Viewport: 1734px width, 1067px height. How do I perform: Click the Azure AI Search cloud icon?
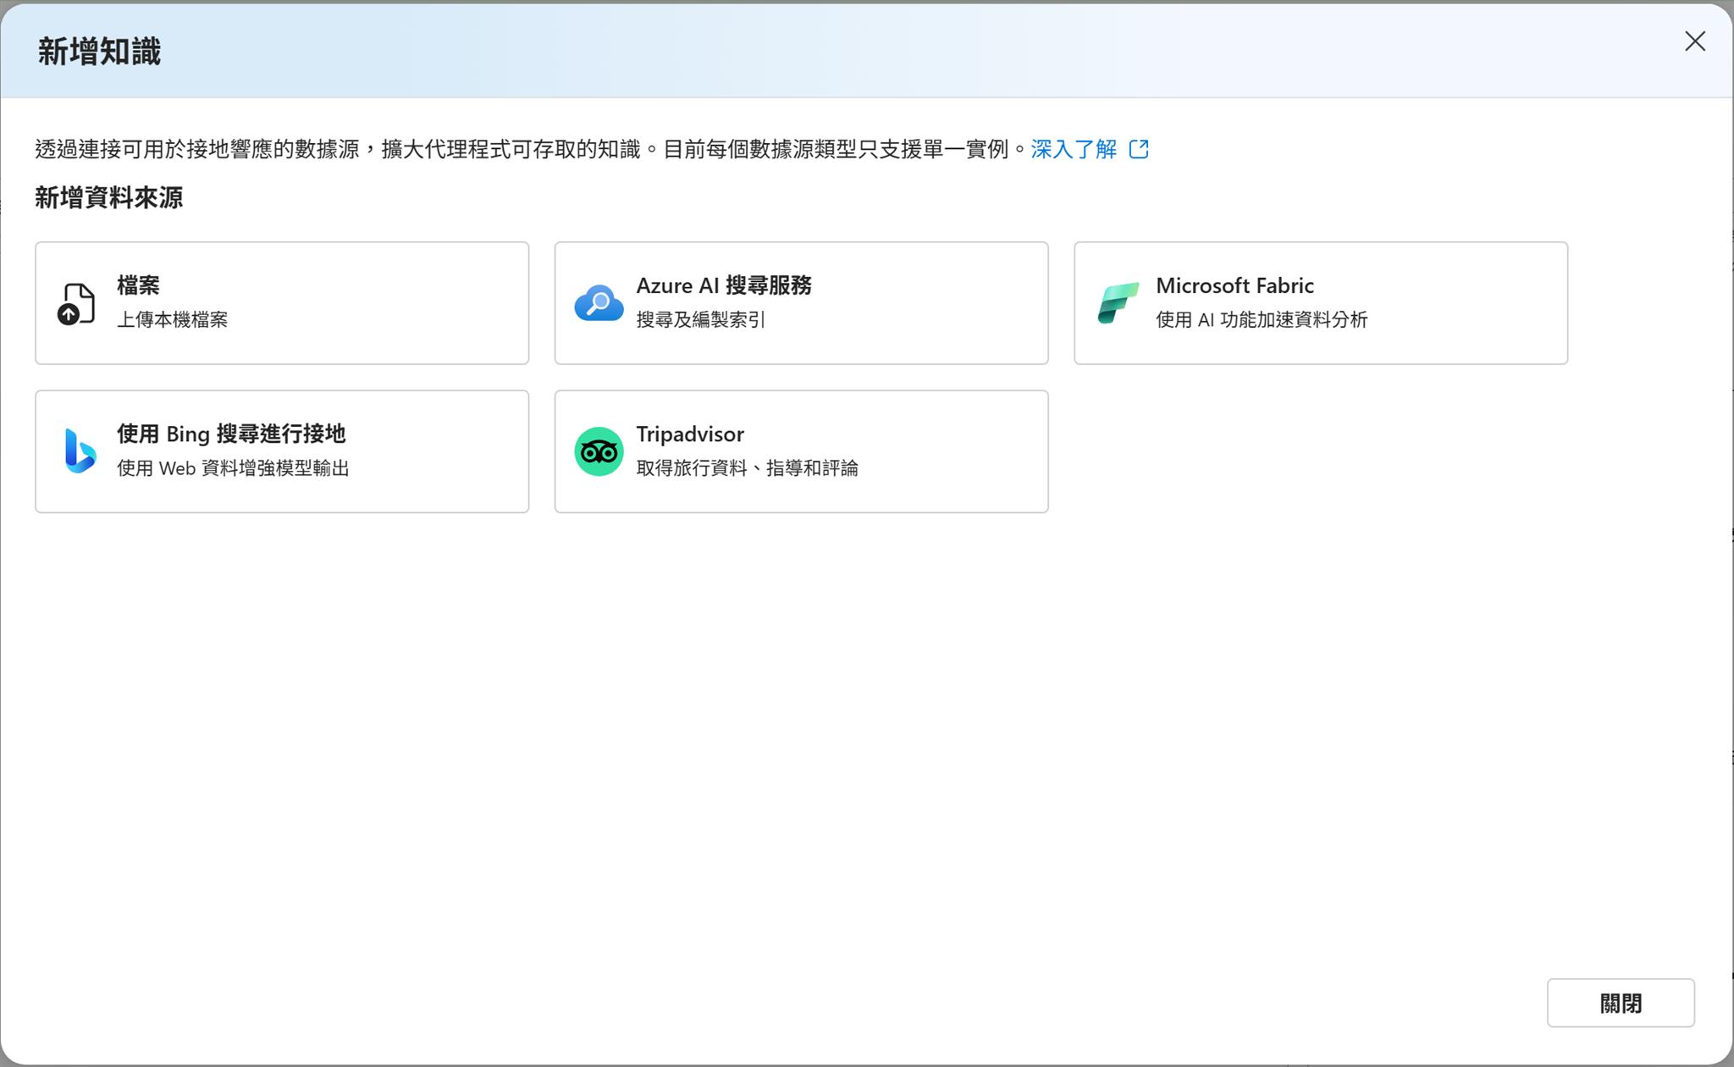(599, 303)
